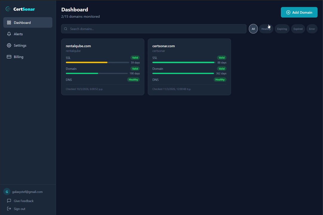The image size is (323, 215).
Task: Click the 'rentalqube' subtitle text
Action: pyautogui.click(x=73, y=51)
